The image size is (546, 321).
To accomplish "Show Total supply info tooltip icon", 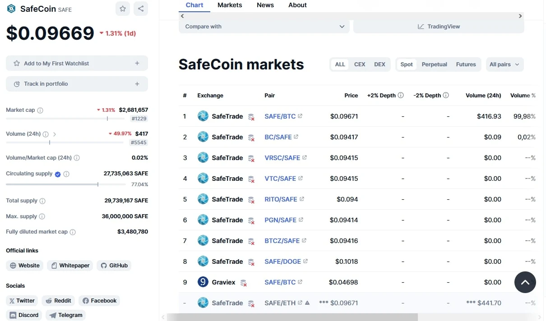I will click(42, 201).
